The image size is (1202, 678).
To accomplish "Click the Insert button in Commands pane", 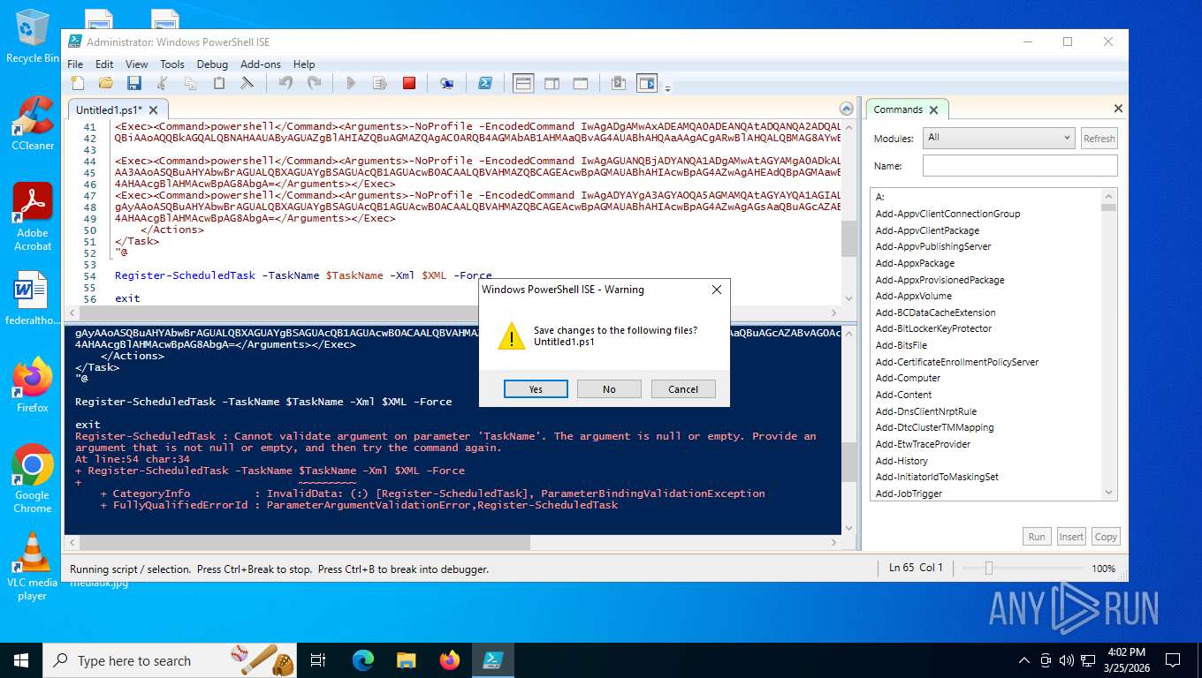I will point(1071,536).
